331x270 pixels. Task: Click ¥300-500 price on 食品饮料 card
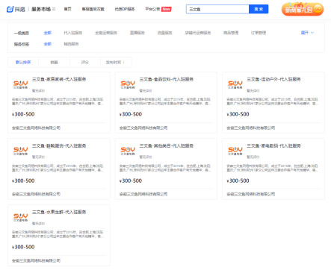(x=131, y=114)
